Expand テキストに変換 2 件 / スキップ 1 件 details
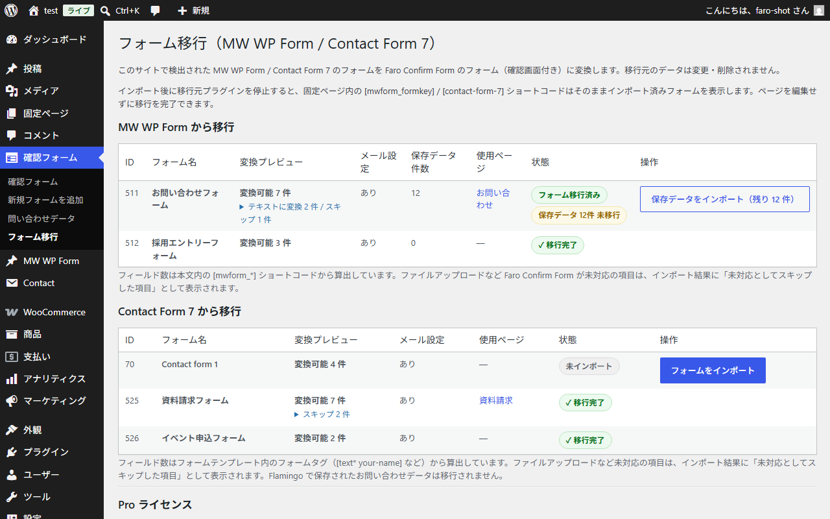 point(290,213)
